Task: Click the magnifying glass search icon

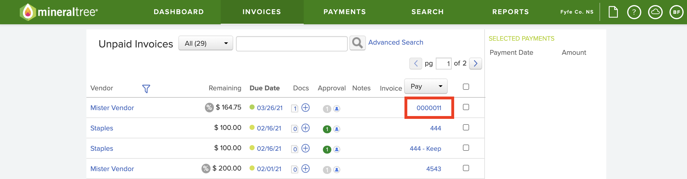Action: 357,43
